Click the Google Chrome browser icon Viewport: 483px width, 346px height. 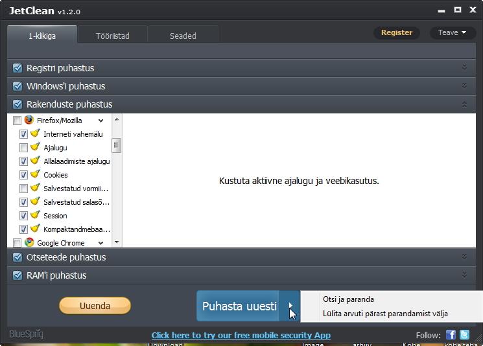(29, 242)
